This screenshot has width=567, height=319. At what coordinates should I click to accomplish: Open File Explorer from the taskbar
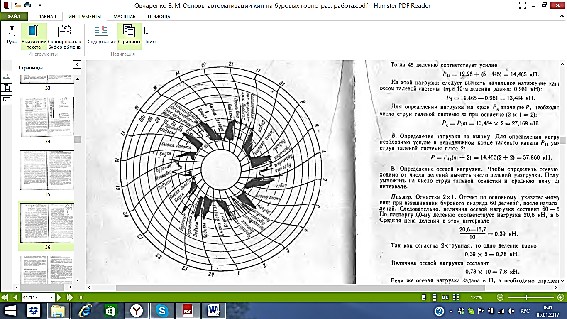(x=59, y=310)
